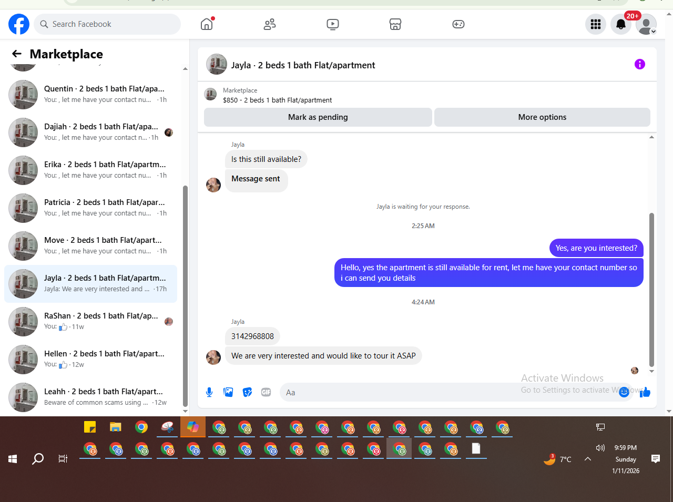Open the Marketplace storefront icon in top navigation
The height and width of the screenshot is (502, 673).
(x=395, y=24)
